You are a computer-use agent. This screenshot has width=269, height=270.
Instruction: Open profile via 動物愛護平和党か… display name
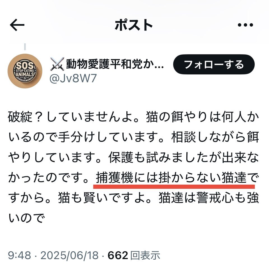tap(115, 64)
